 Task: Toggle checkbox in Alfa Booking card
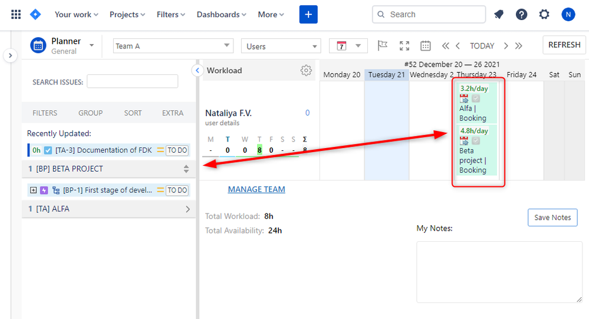[x=476, y=98]
